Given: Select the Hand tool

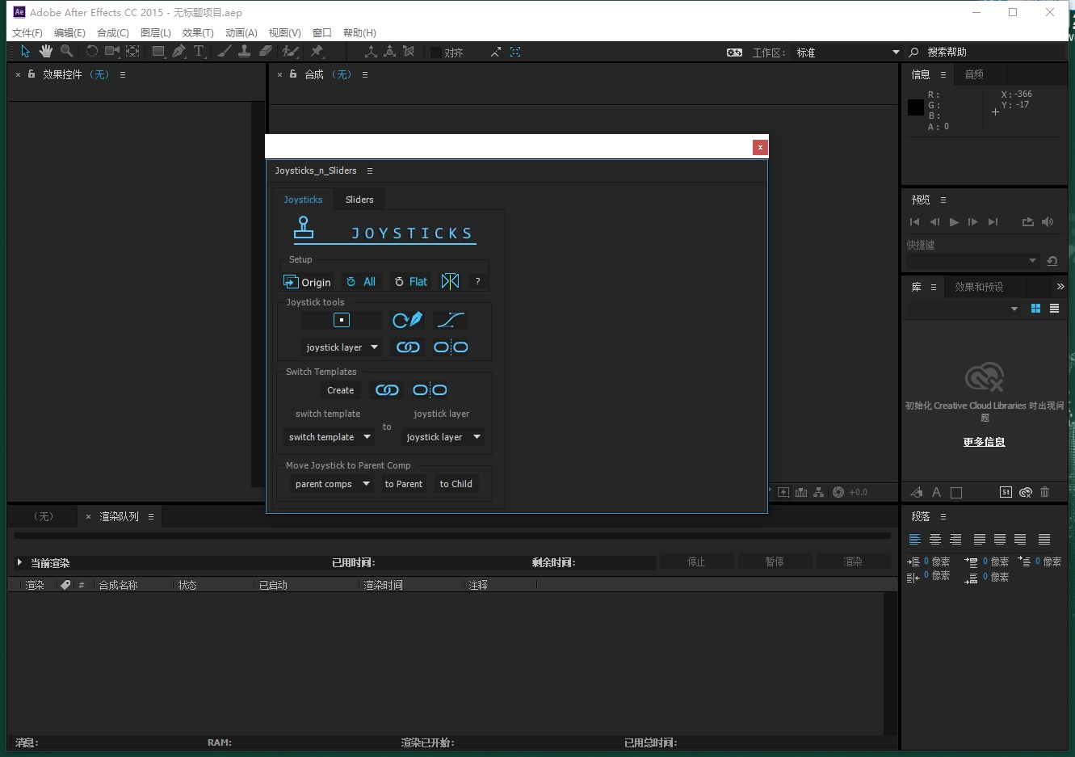Looking at the screenshot, I should tap(46, 51).
